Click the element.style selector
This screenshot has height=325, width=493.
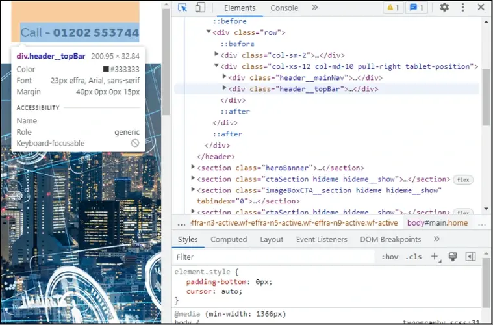203,272
